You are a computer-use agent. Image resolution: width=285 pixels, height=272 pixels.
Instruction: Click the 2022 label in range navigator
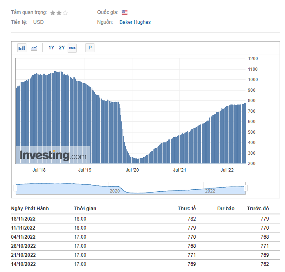(210, 191)
